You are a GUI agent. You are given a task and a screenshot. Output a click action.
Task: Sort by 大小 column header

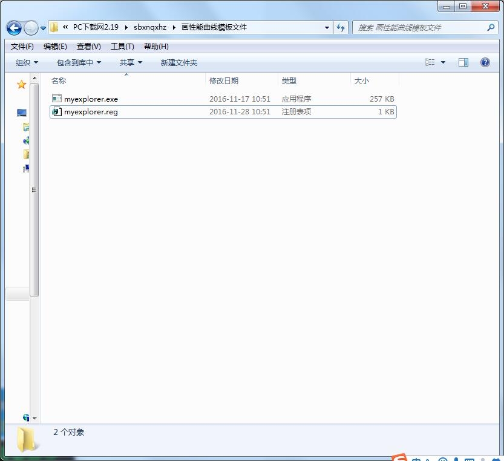(375, 80)
